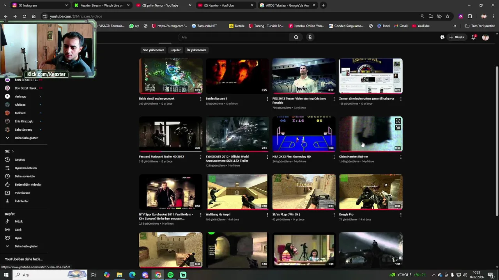This screenshot has width=499, height=280.
Task: Bookmark this page with star icon
Action: pos(448,16)
